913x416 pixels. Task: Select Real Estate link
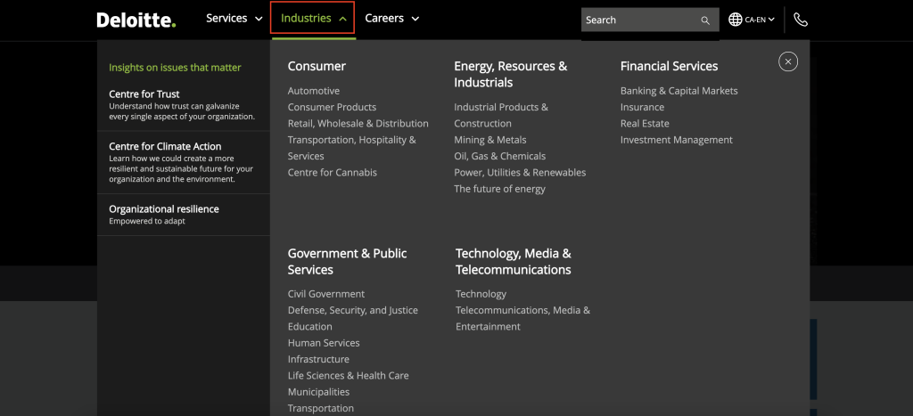click(645, 123)
